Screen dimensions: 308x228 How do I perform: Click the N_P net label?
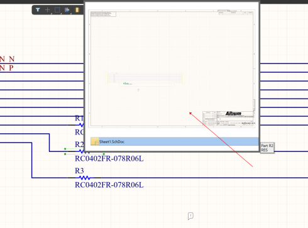[7, 68]
